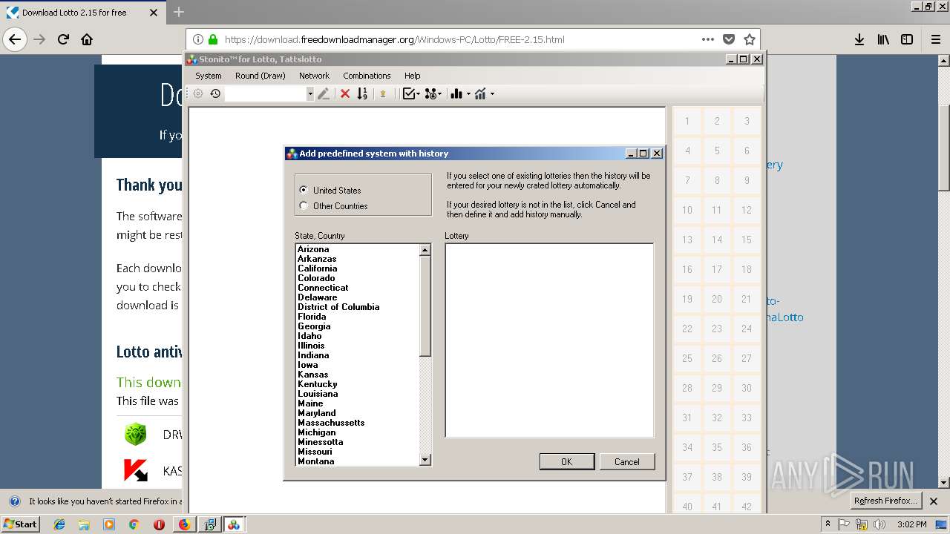Open the Network menu
The image size is (950, 534).
coord(314,76)
